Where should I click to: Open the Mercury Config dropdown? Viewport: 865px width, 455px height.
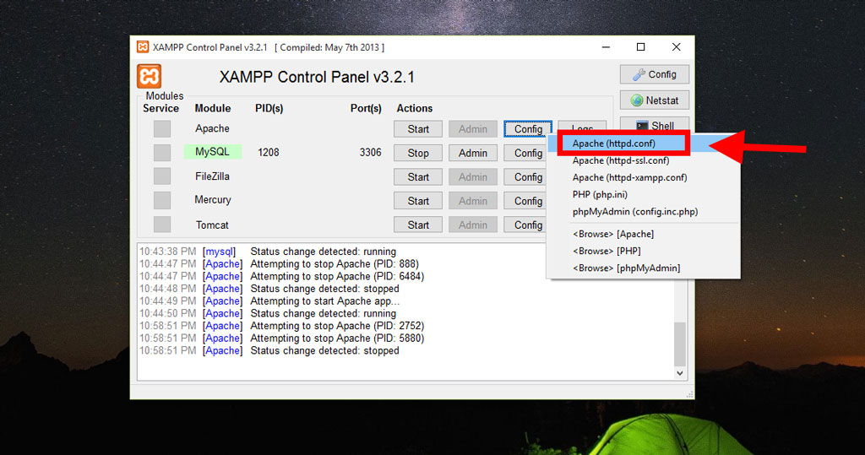pos(525,201)
